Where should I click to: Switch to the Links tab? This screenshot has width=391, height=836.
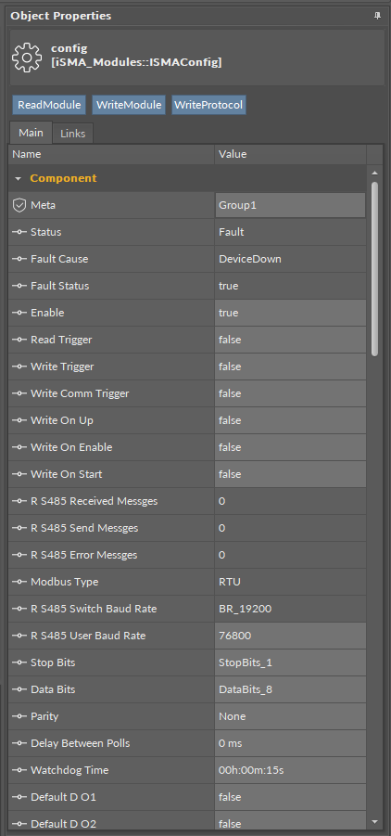coord(73,134)
